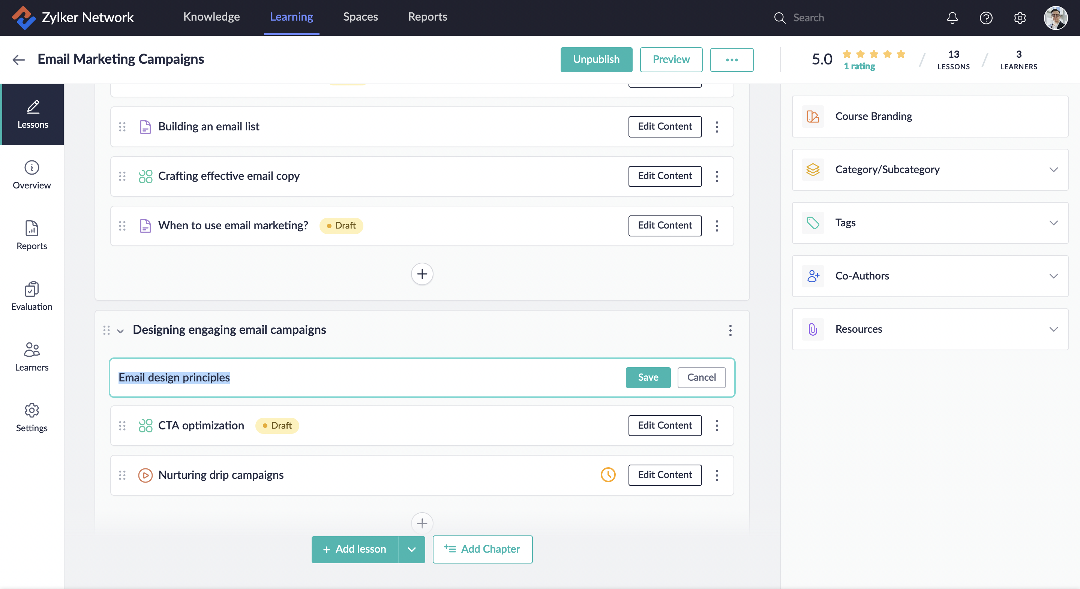Switch to the Knowledge tab
The height and width of the screenshot is (589, 1080).
click(211, 17)
